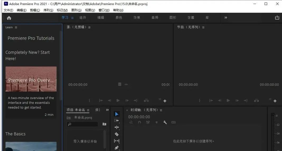The width and height of the screenshot is (282, 151).
Task: Select the Pen tool
Action: pos(117,148)
